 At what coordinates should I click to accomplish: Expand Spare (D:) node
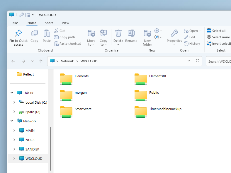pos(14,112)
